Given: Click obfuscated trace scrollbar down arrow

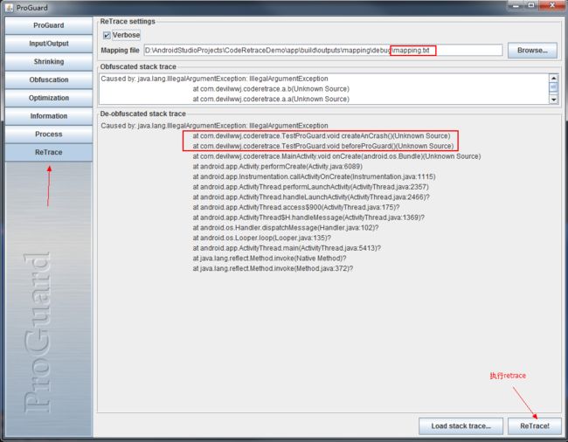Looking at the screenshot, I should [x=553, y=100].
